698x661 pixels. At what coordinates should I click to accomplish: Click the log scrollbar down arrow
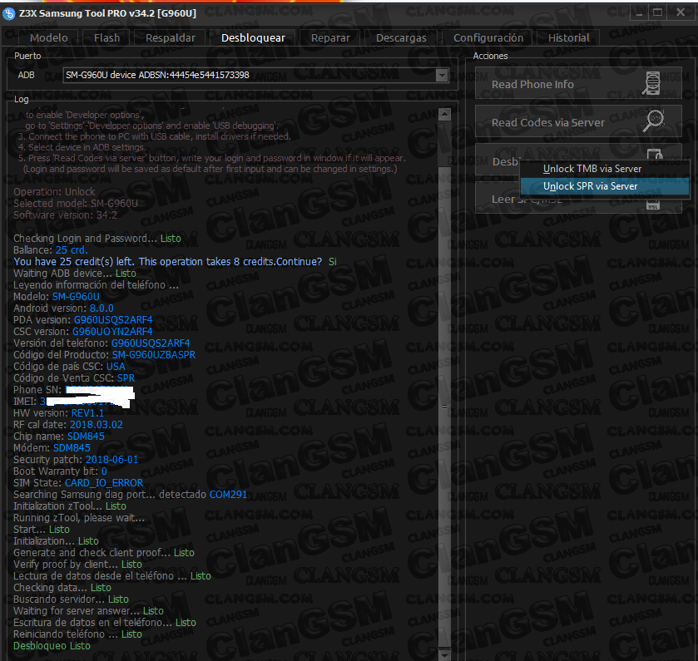(444, 655)
